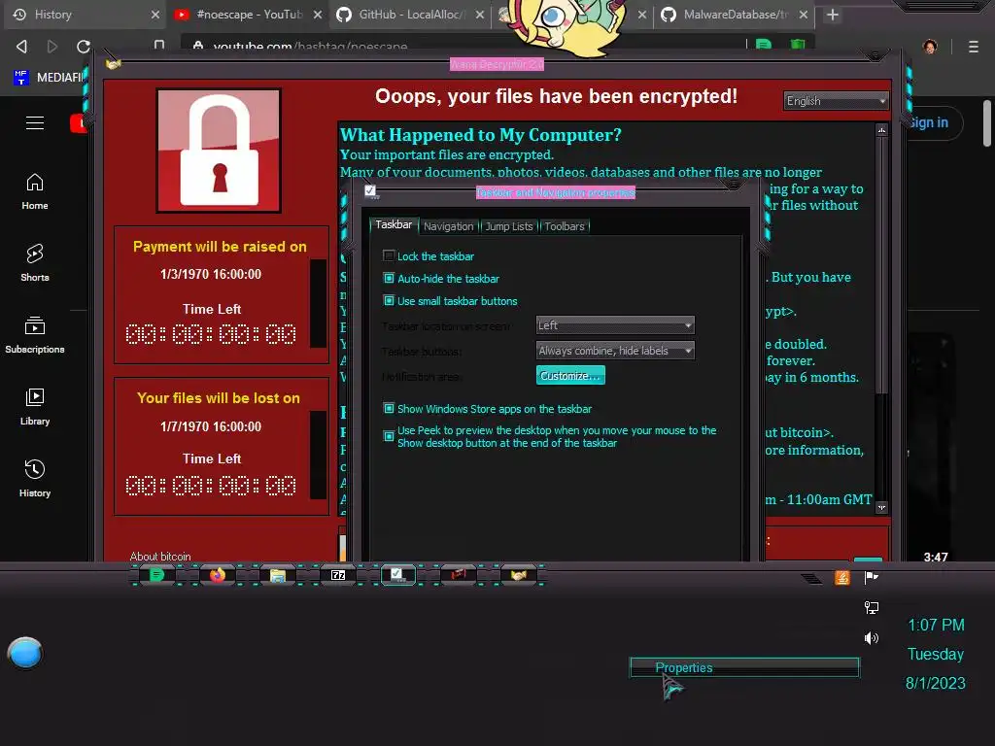995x746 pixels.
Task: Open a new browser tab
Action: pos(833,15)
